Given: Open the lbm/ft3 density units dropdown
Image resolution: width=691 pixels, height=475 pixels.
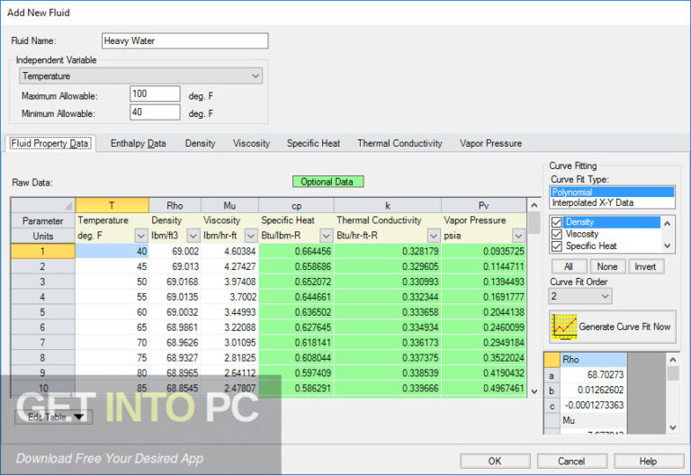Looking at the screenshot, I should click(193, 236).
